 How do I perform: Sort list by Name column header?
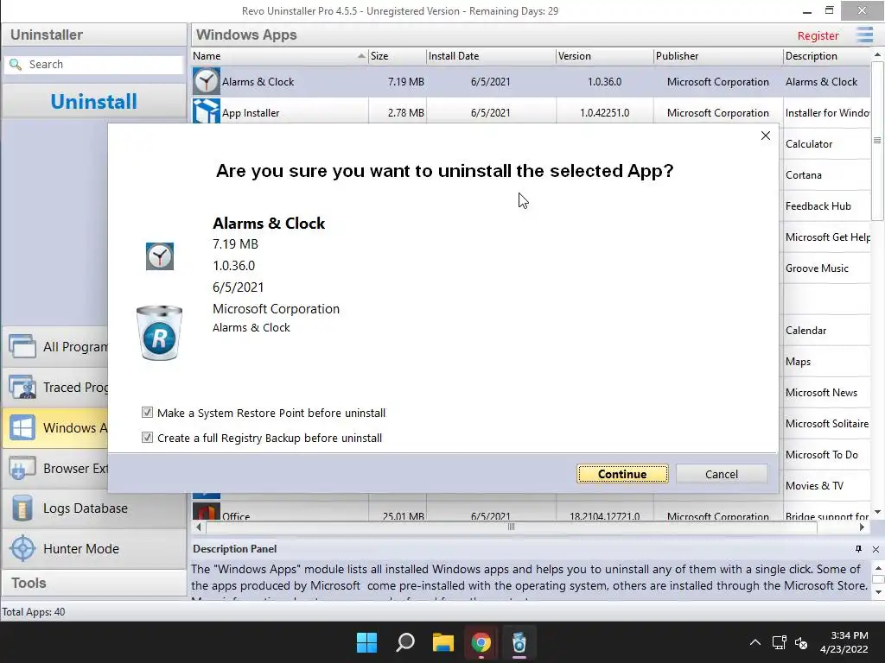click(279, 56)
